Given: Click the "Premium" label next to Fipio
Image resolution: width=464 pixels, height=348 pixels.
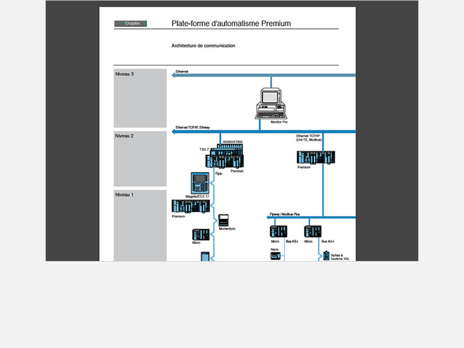Looking at the screenshot, I should (x=237, y=171).
